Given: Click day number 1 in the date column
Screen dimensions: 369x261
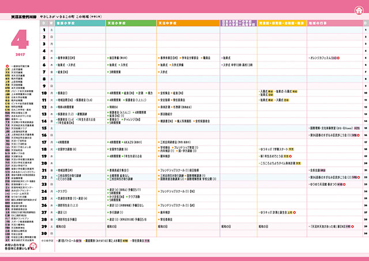Looking at the screenshot, I should point(44,30).
